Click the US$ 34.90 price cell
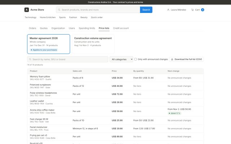Screen dimensions: 231x144 (117, 78)
